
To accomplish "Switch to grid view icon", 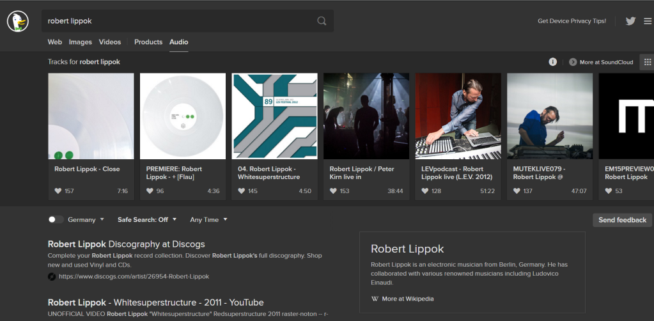I will click(647, 62).
